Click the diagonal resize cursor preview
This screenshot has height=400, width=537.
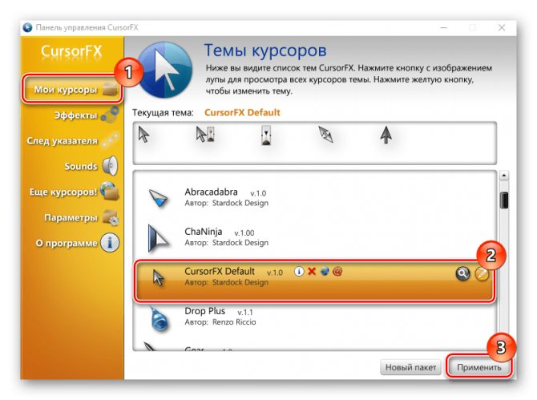tap(325, 134)
